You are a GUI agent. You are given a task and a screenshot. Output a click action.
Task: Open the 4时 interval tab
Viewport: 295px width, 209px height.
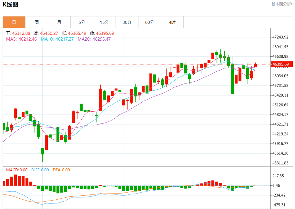pos(172,22)
